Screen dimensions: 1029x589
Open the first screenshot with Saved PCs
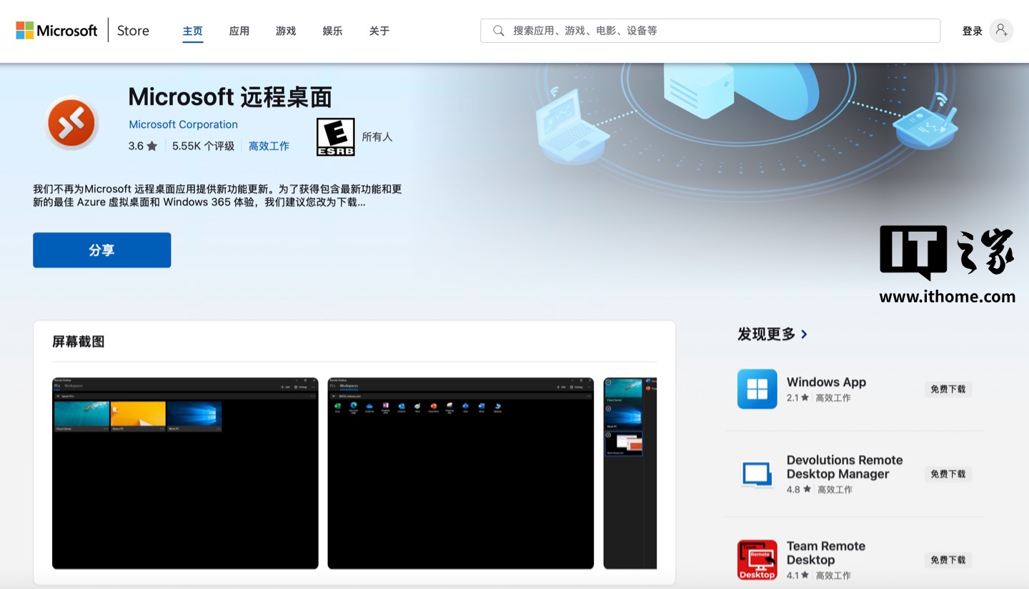pos(185,473)
